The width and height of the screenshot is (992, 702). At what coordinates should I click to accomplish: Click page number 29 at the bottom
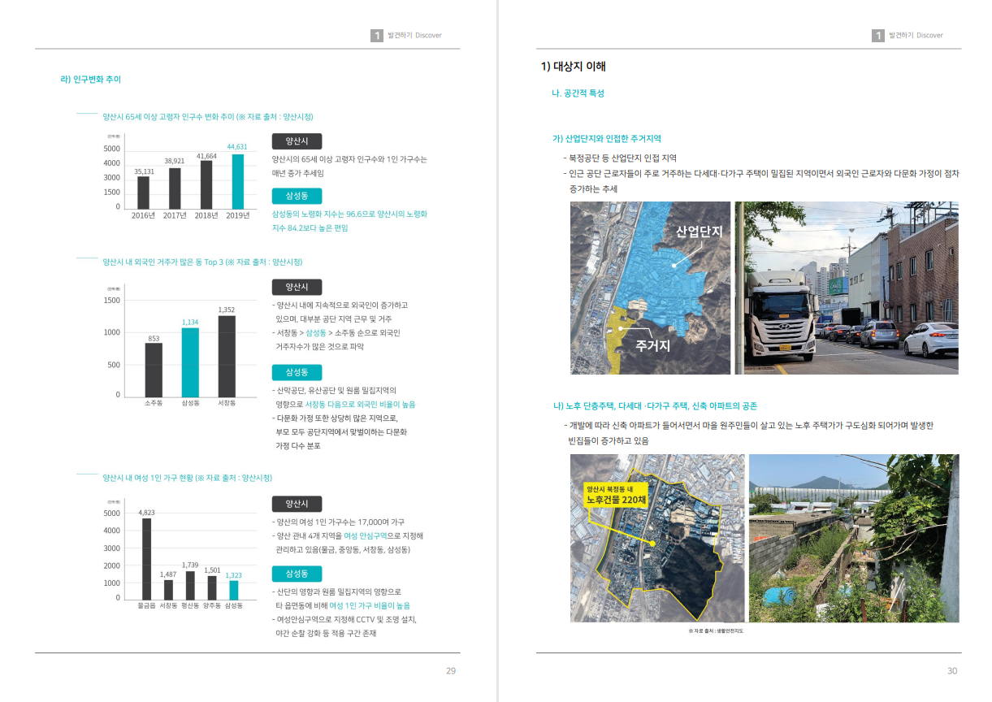(x=451, y=671)
